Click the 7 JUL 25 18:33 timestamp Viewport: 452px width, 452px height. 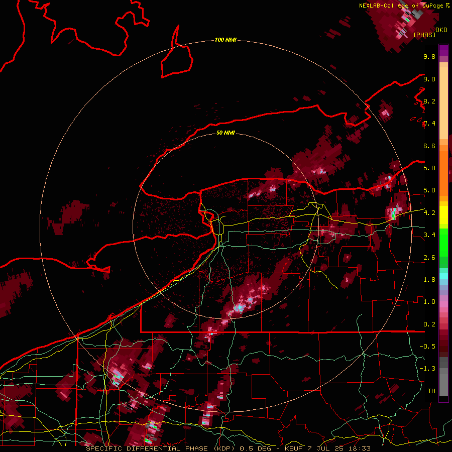point(340,448)
